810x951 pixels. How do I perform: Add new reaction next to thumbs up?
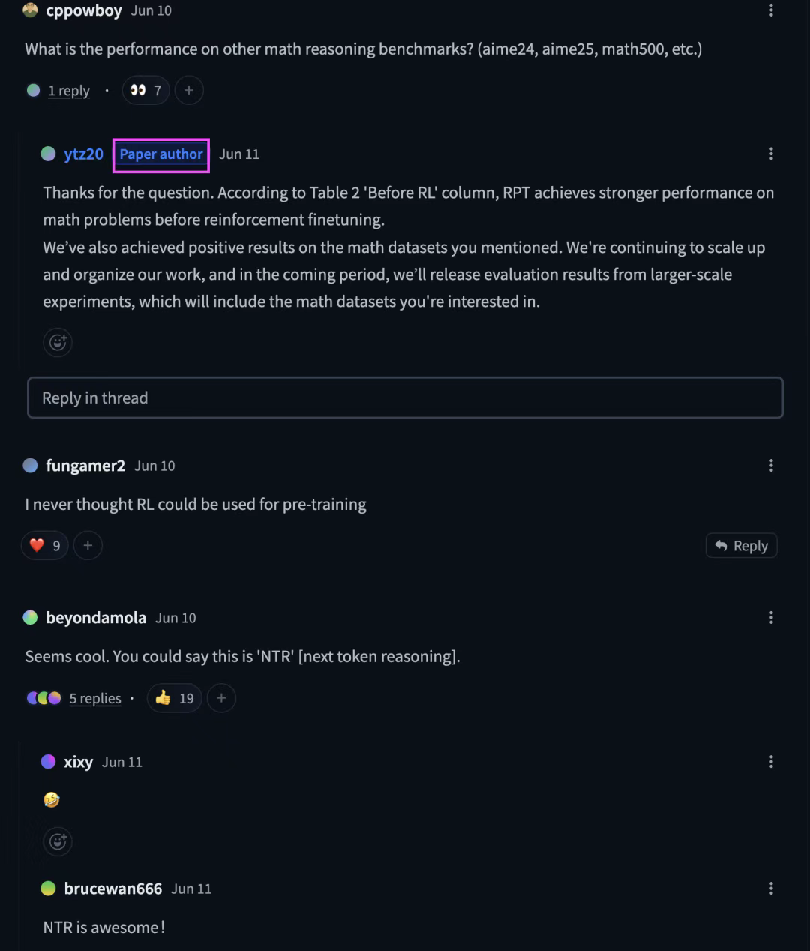[221, 698]
